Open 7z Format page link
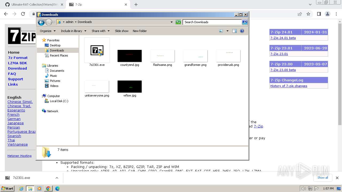 coord(18,58)
